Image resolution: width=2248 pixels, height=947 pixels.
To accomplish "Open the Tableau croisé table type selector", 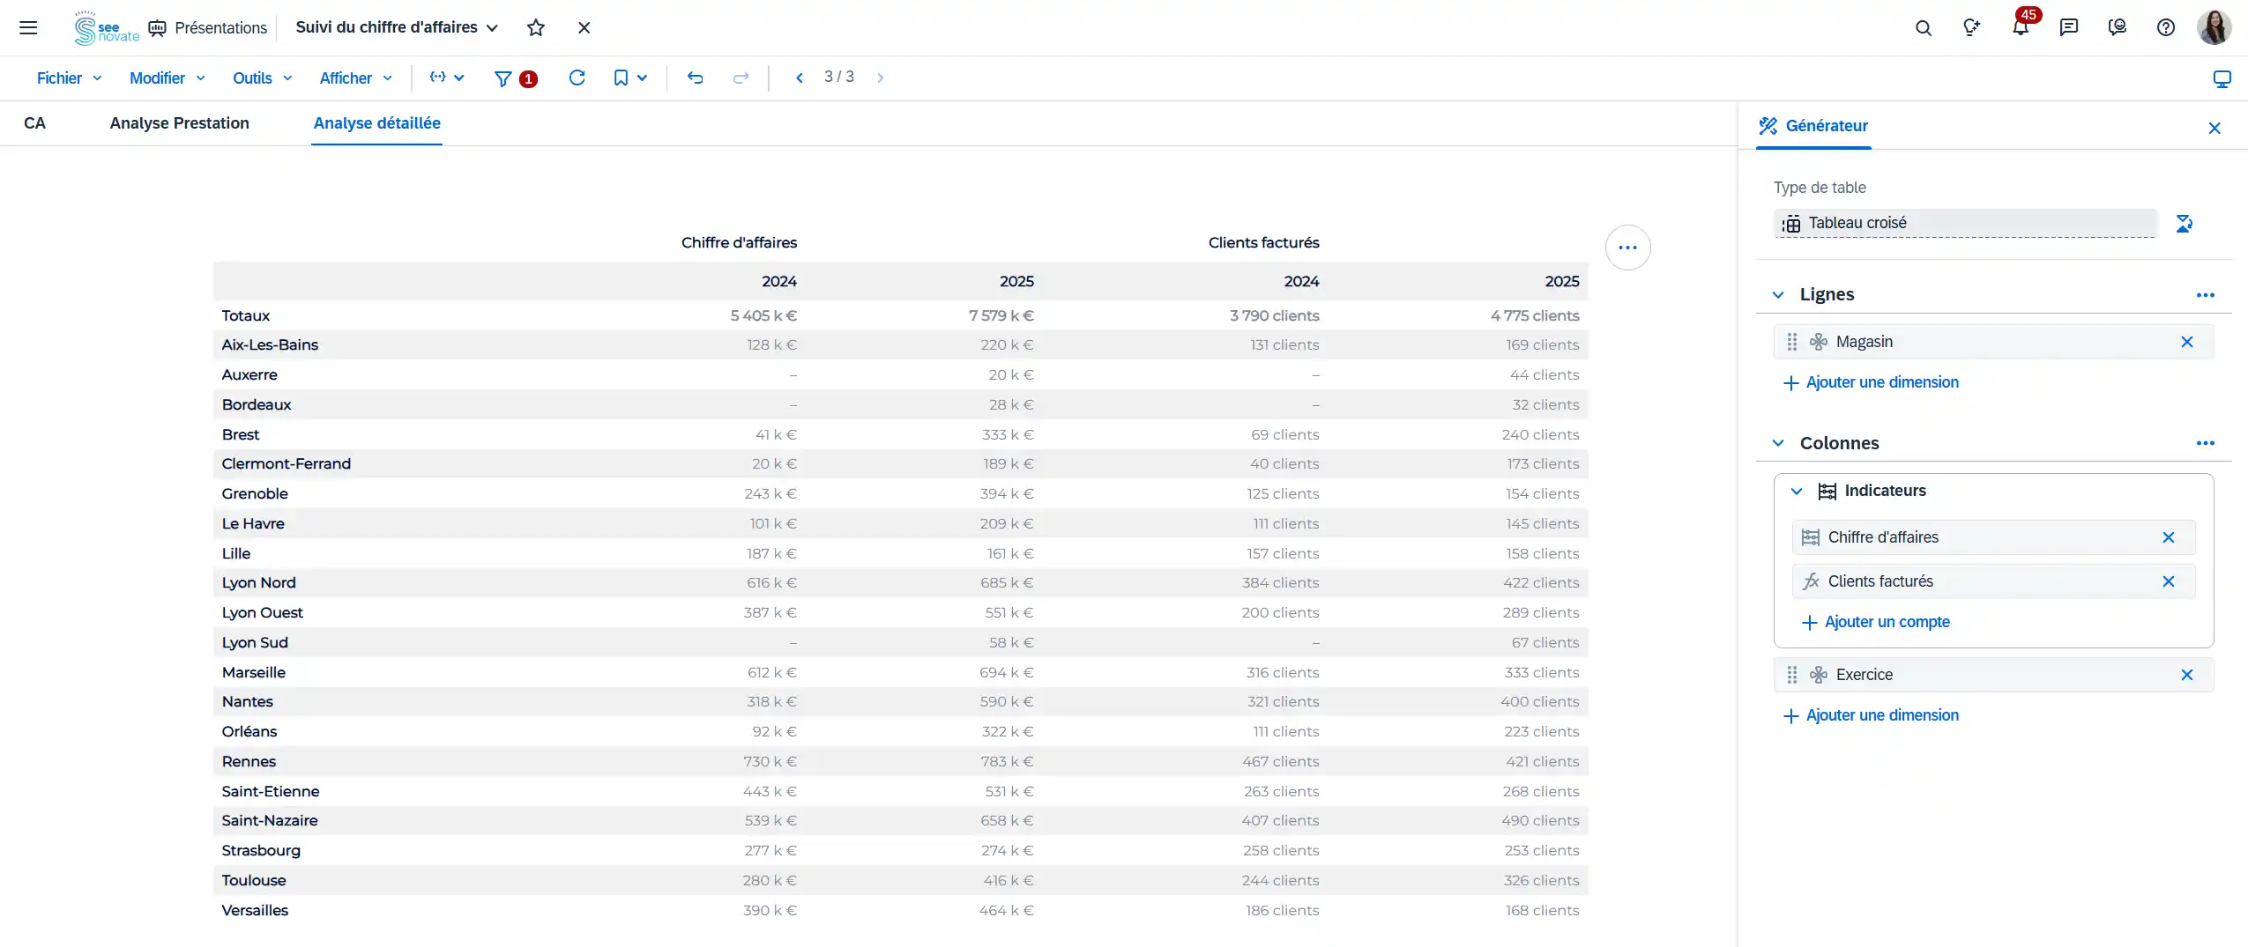I will (x=1964, y=224).
